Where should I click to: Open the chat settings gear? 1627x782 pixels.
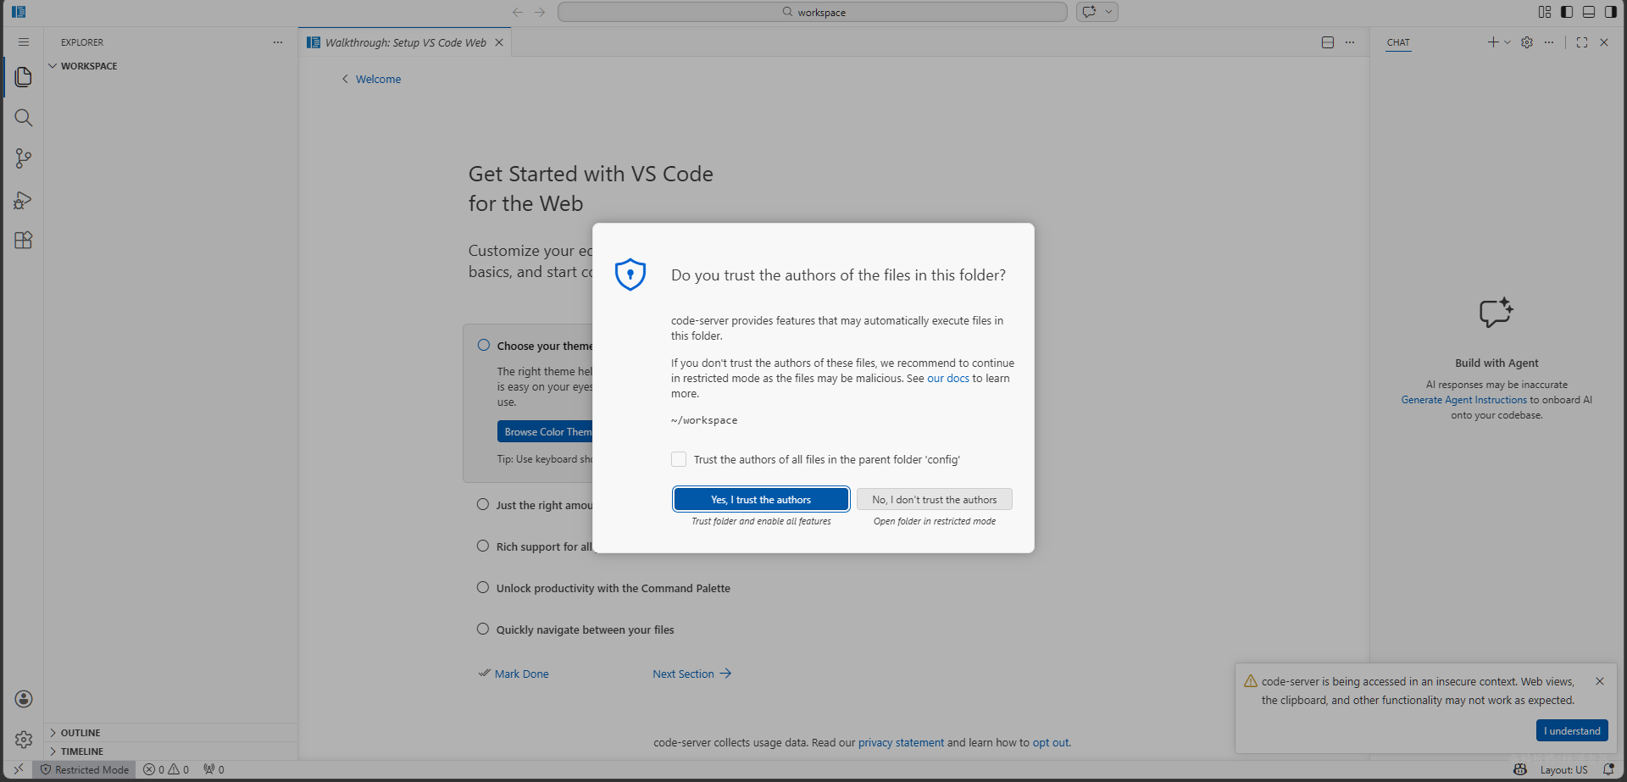click(1527, 42)
